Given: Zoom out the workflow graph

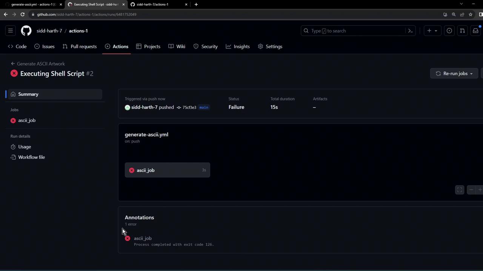Looking at the screenshot, I should (x=471, y=190).
